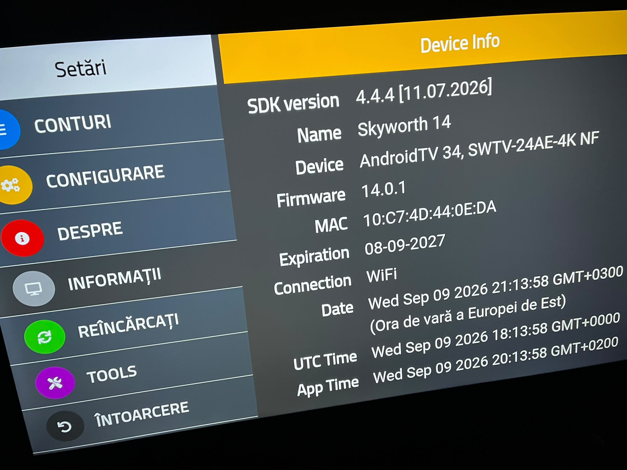The image size is (627, 470).
Task: Select the WiFi connection value
Action: point(382,275)
